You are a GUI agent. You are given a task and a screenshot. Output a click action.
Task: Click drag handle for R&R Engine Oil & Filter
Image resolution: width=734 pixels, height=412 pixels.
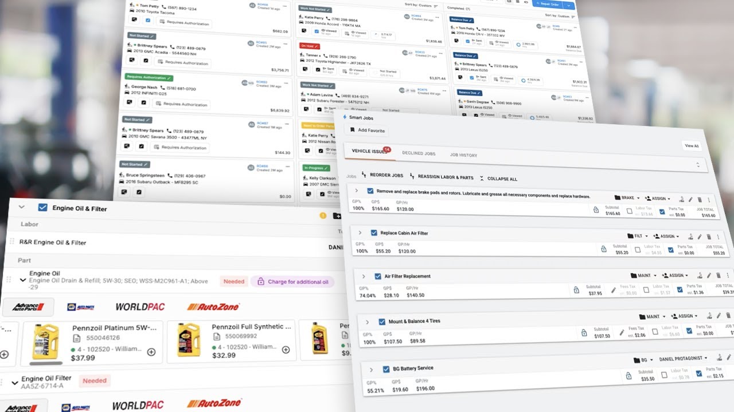click(11, 241)
